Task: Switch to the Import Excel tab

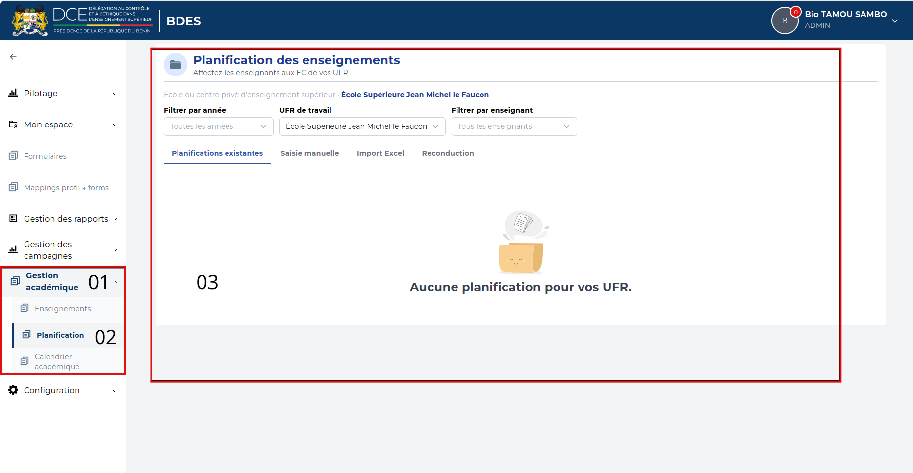Action: tap(380, 153)
